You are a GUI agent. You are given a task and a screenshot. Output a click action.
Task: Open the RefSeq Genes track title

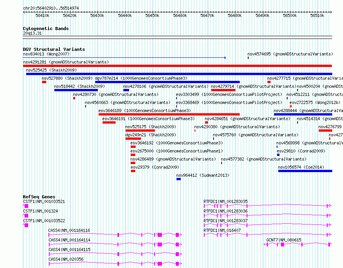point(39,197)
